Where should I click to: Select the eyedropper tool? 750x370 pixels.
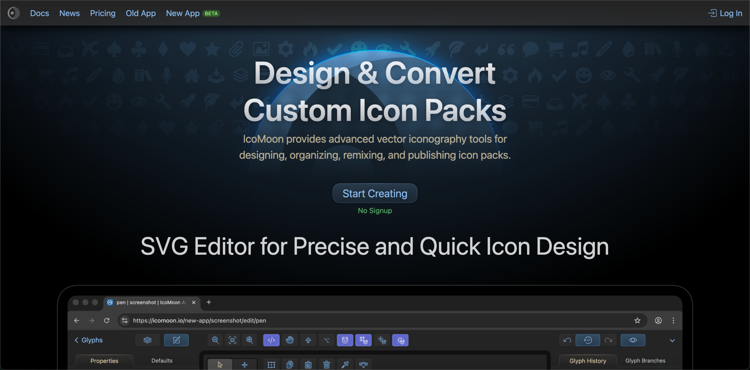[345, 365]
